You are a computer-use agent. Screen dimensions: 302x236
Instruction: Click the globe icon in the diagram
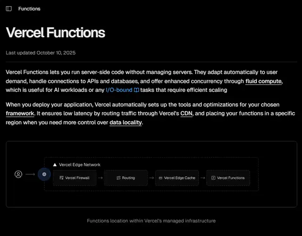click(x=44, y=174)
